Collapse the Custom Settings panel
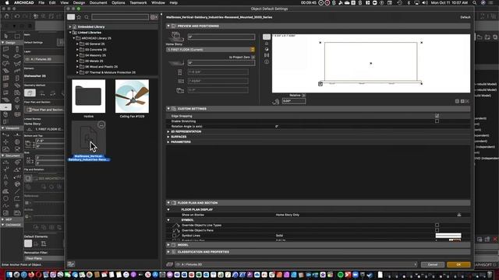Screen dimensions: 499x280 (x=168, y=109)
